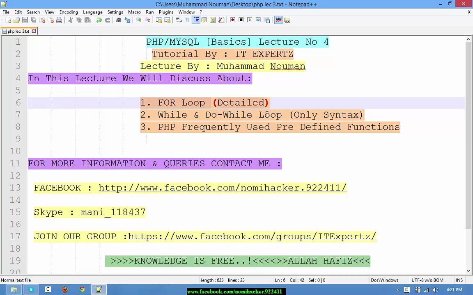Open the ? help menu
The height and width of the screenshot is (295, 473).
click(x=201, y=12)
